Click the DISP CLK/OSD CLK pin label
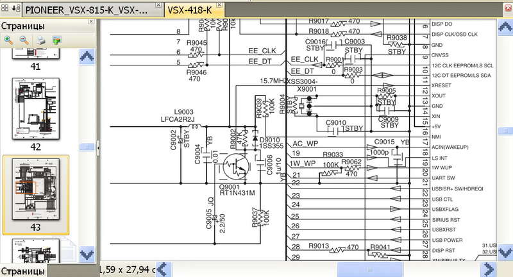Image resolution: width=513 pixels, height=277 pixels. click(455, 34)
